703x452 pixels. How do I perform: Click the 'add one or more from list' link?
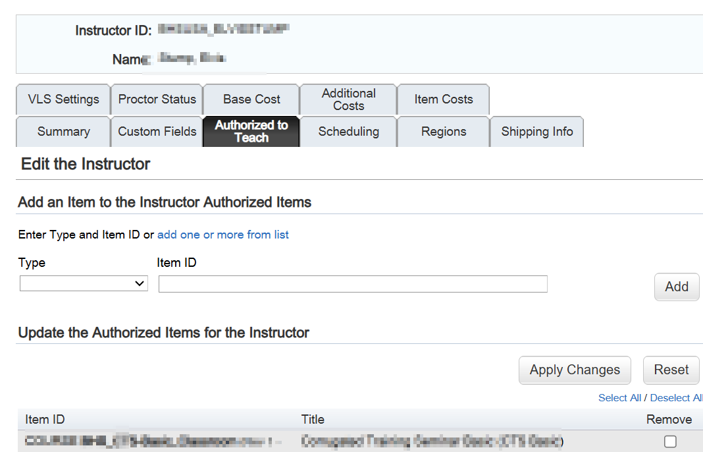[x=222, y=235]
